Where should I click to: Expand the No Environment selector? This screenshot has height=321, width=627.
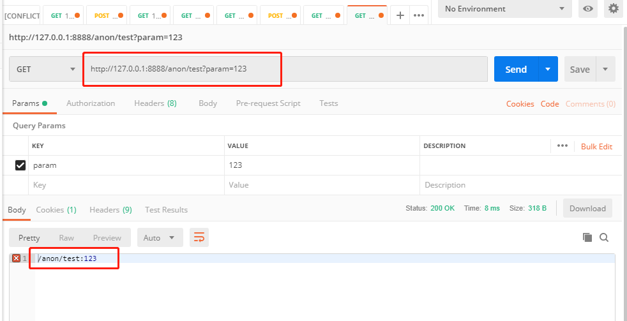(x=504, y=8)
